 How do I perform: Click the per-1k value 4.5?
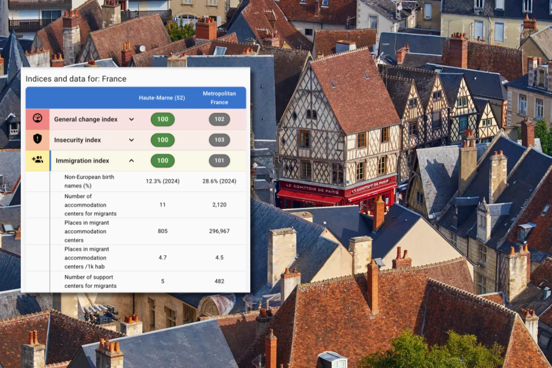point(219,258)
